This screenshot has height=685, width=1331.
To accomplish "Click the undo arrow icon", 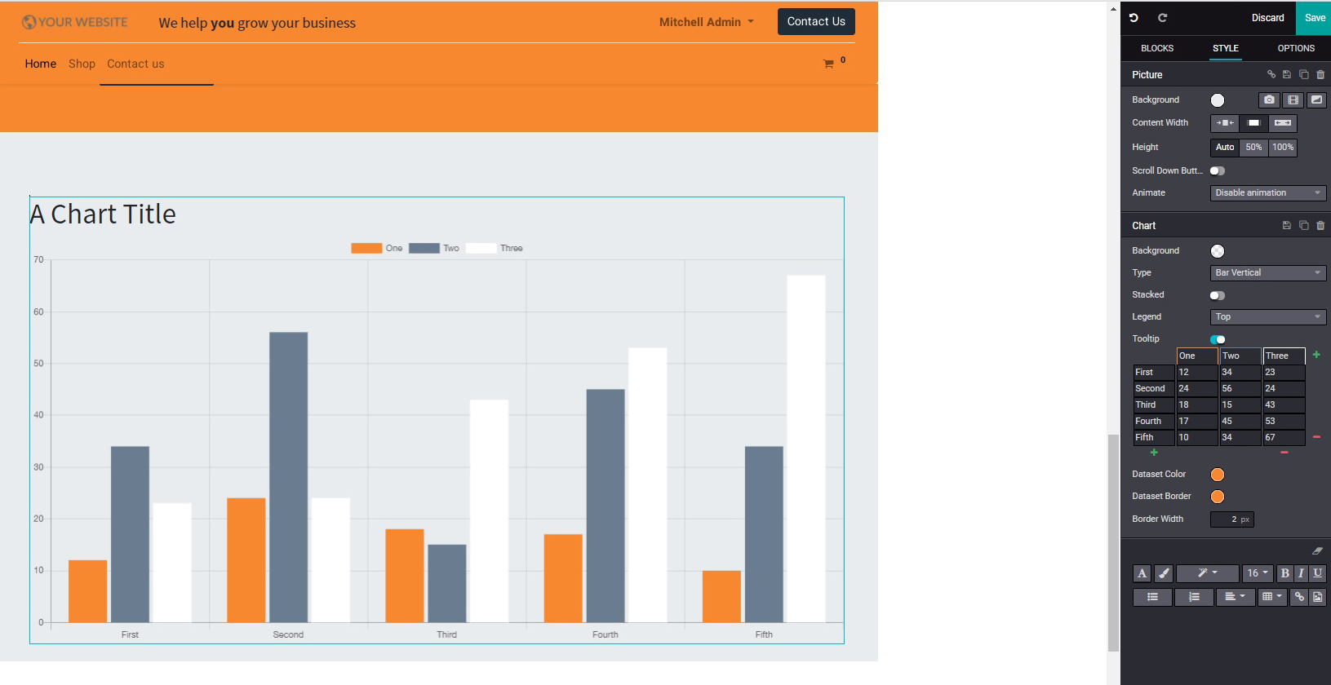I will pos(1134,18).
